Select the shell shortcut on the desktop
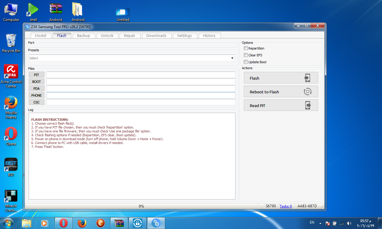The image size is (382, 229). pyautogui.click(x=33, y=12)
